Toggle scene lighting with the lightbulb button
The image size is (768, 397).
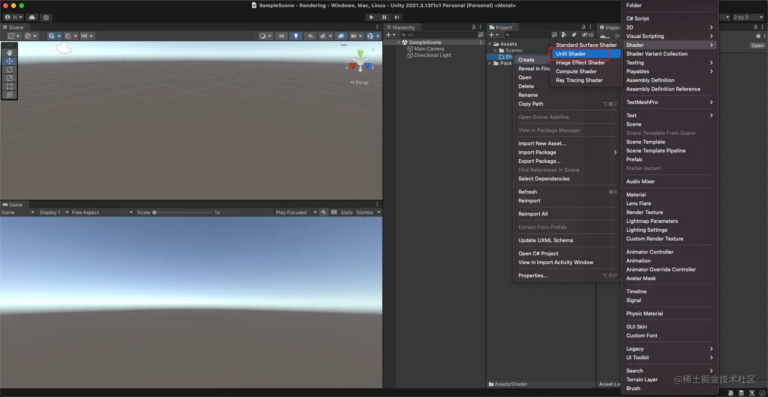[296, 36]
